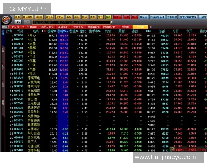
Task: Select the 新三板 toolbar button
Action: point(49,17)
